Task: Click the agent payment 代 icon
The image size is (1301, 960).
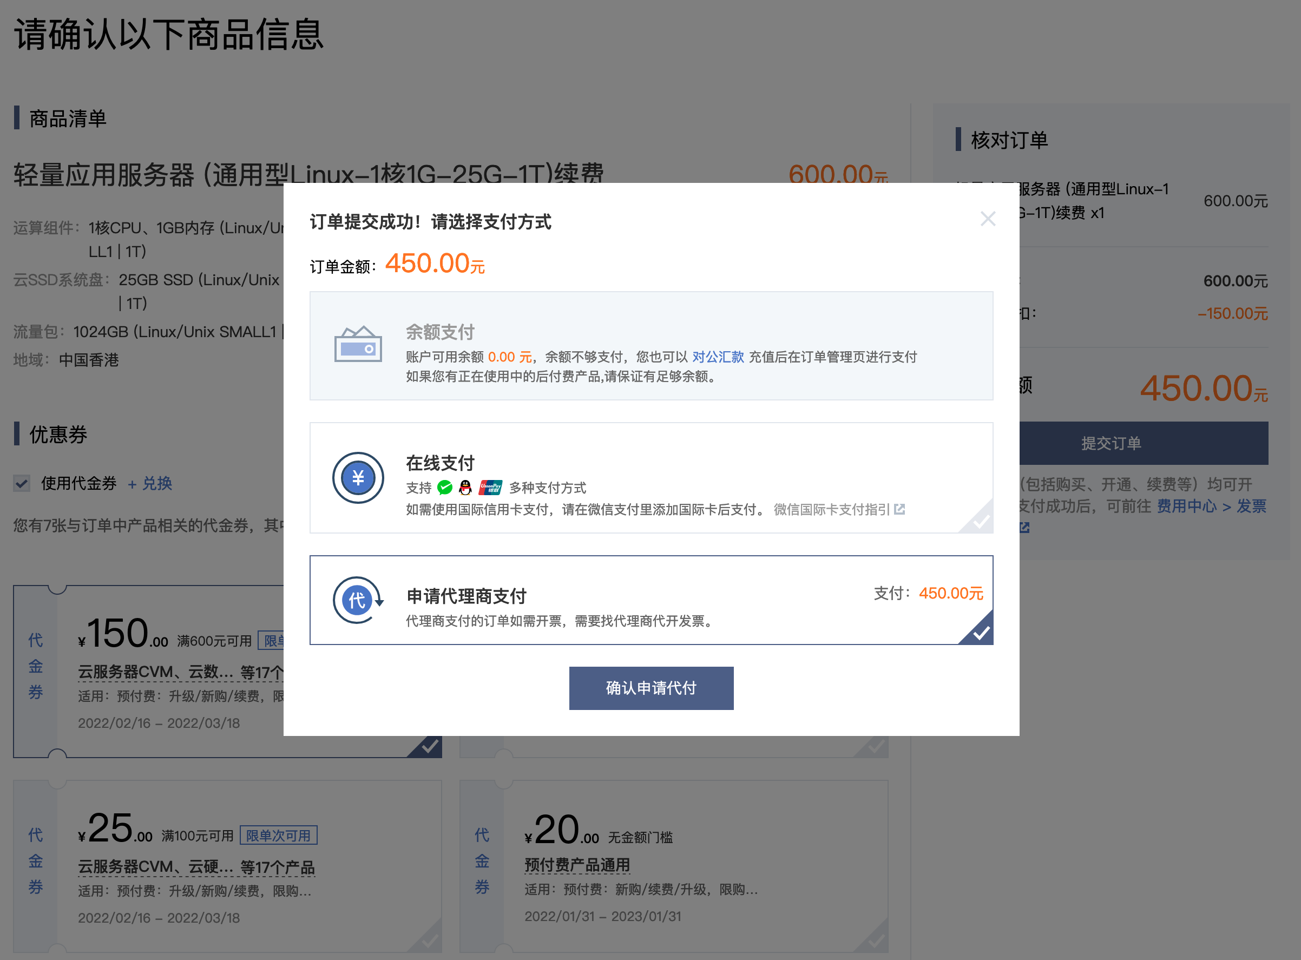Action: tap(358, 600)
